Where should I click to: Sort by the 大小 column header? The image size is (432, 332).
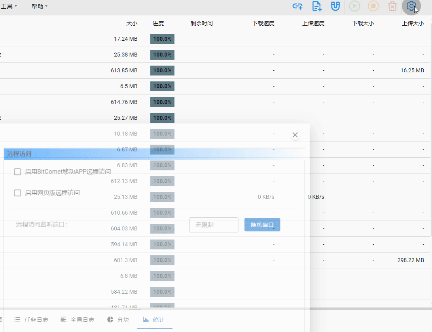coord(132,23)
